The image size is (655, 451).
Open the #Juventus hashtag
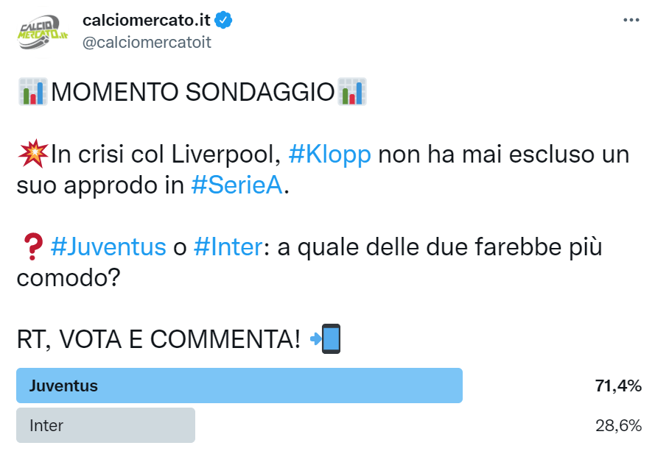tap(108, 246)
